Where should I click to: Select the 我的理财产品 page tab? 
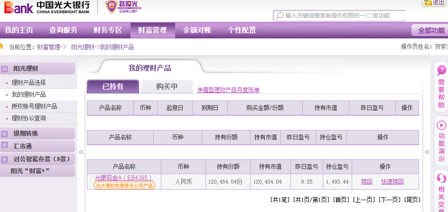[x=149, y=68]
